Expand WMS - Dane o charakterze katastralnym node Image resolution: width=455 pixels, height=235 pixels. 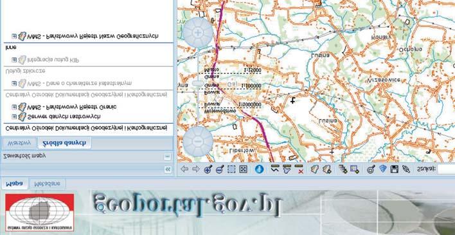coord(14,83)
